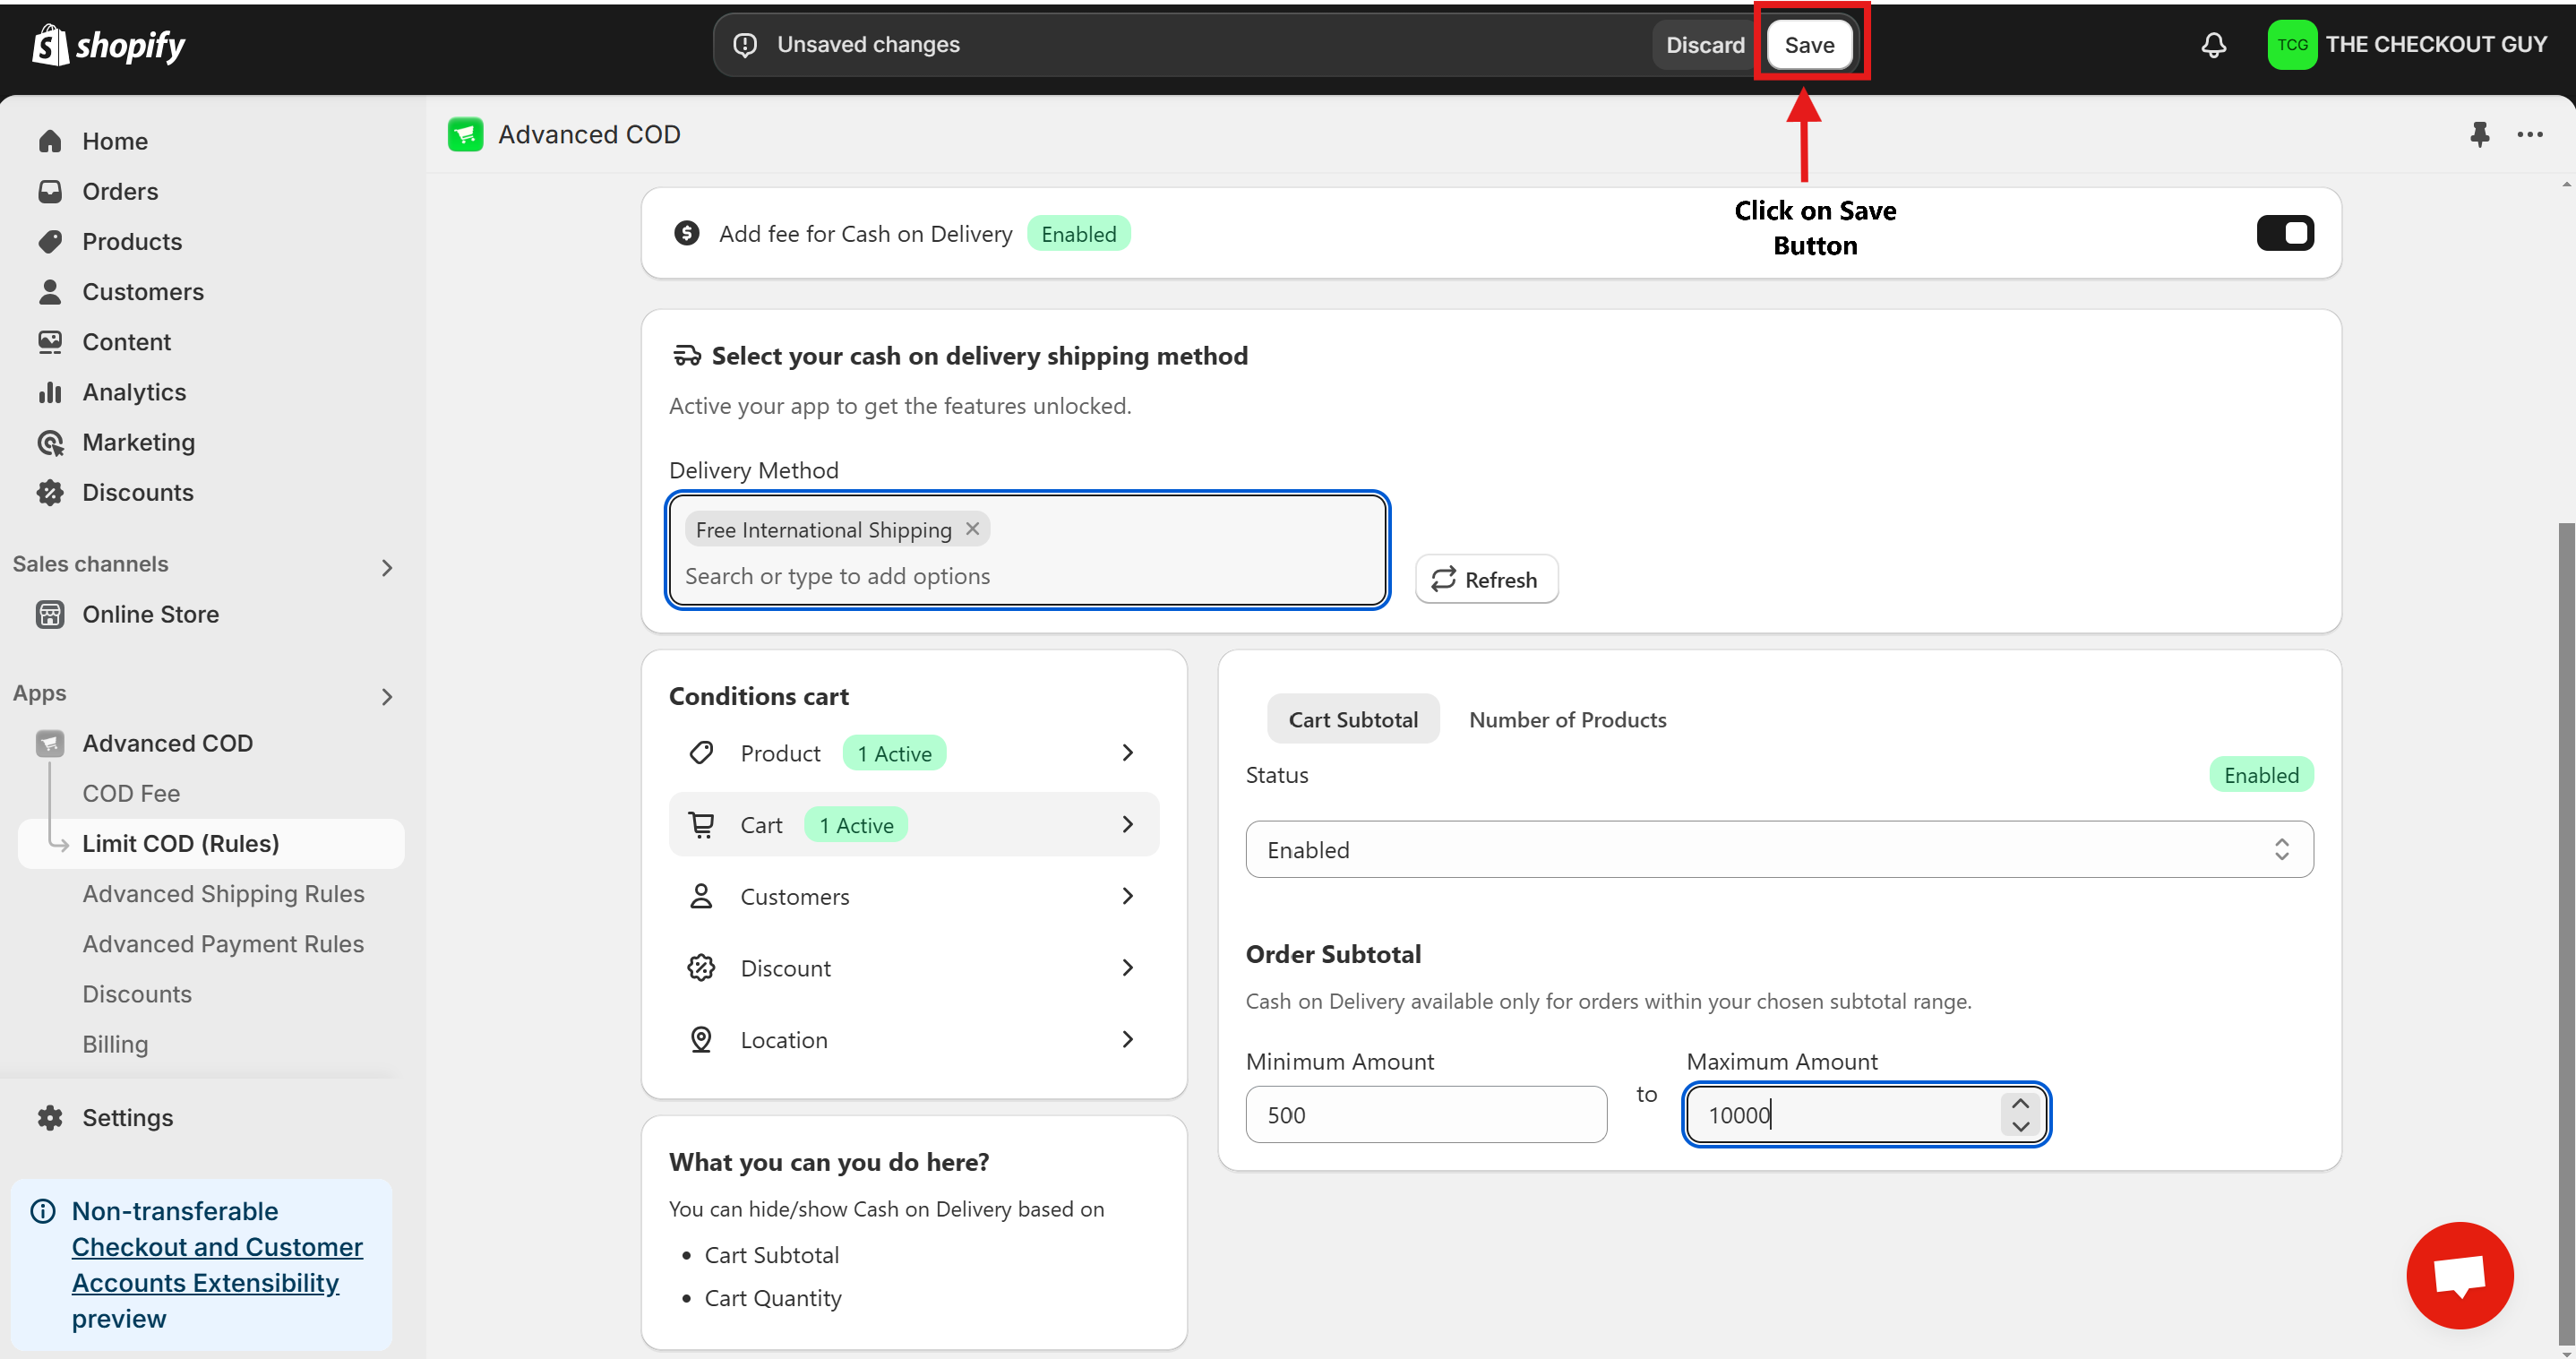
Task: Click the Minimum Amount field
Action: pos(1426,1114)
